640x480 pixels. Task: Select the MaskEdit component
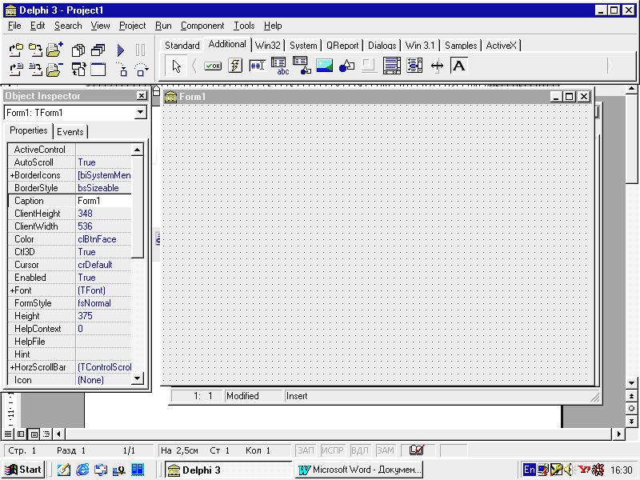click(257, 66)
